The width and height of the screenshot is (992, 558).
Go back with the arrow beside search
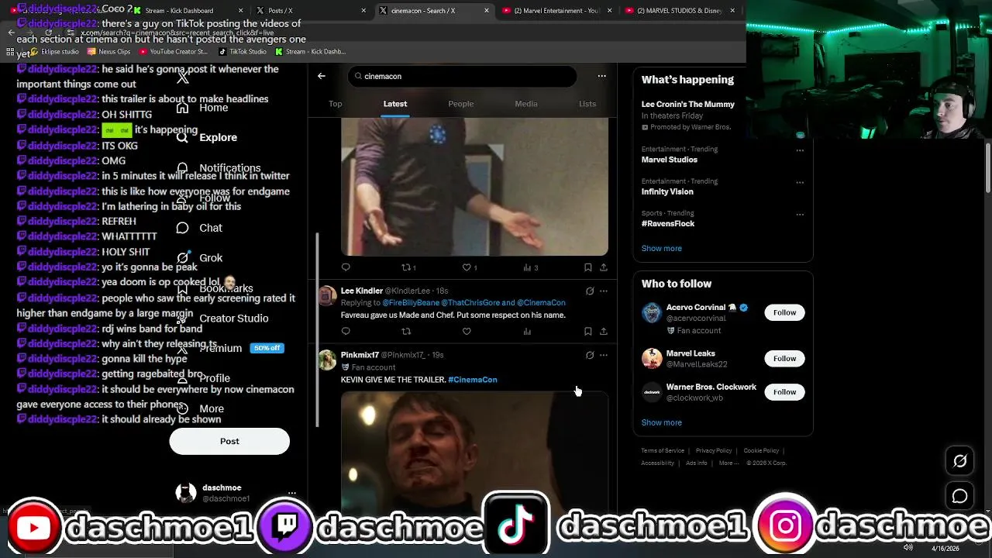(322, 76)
